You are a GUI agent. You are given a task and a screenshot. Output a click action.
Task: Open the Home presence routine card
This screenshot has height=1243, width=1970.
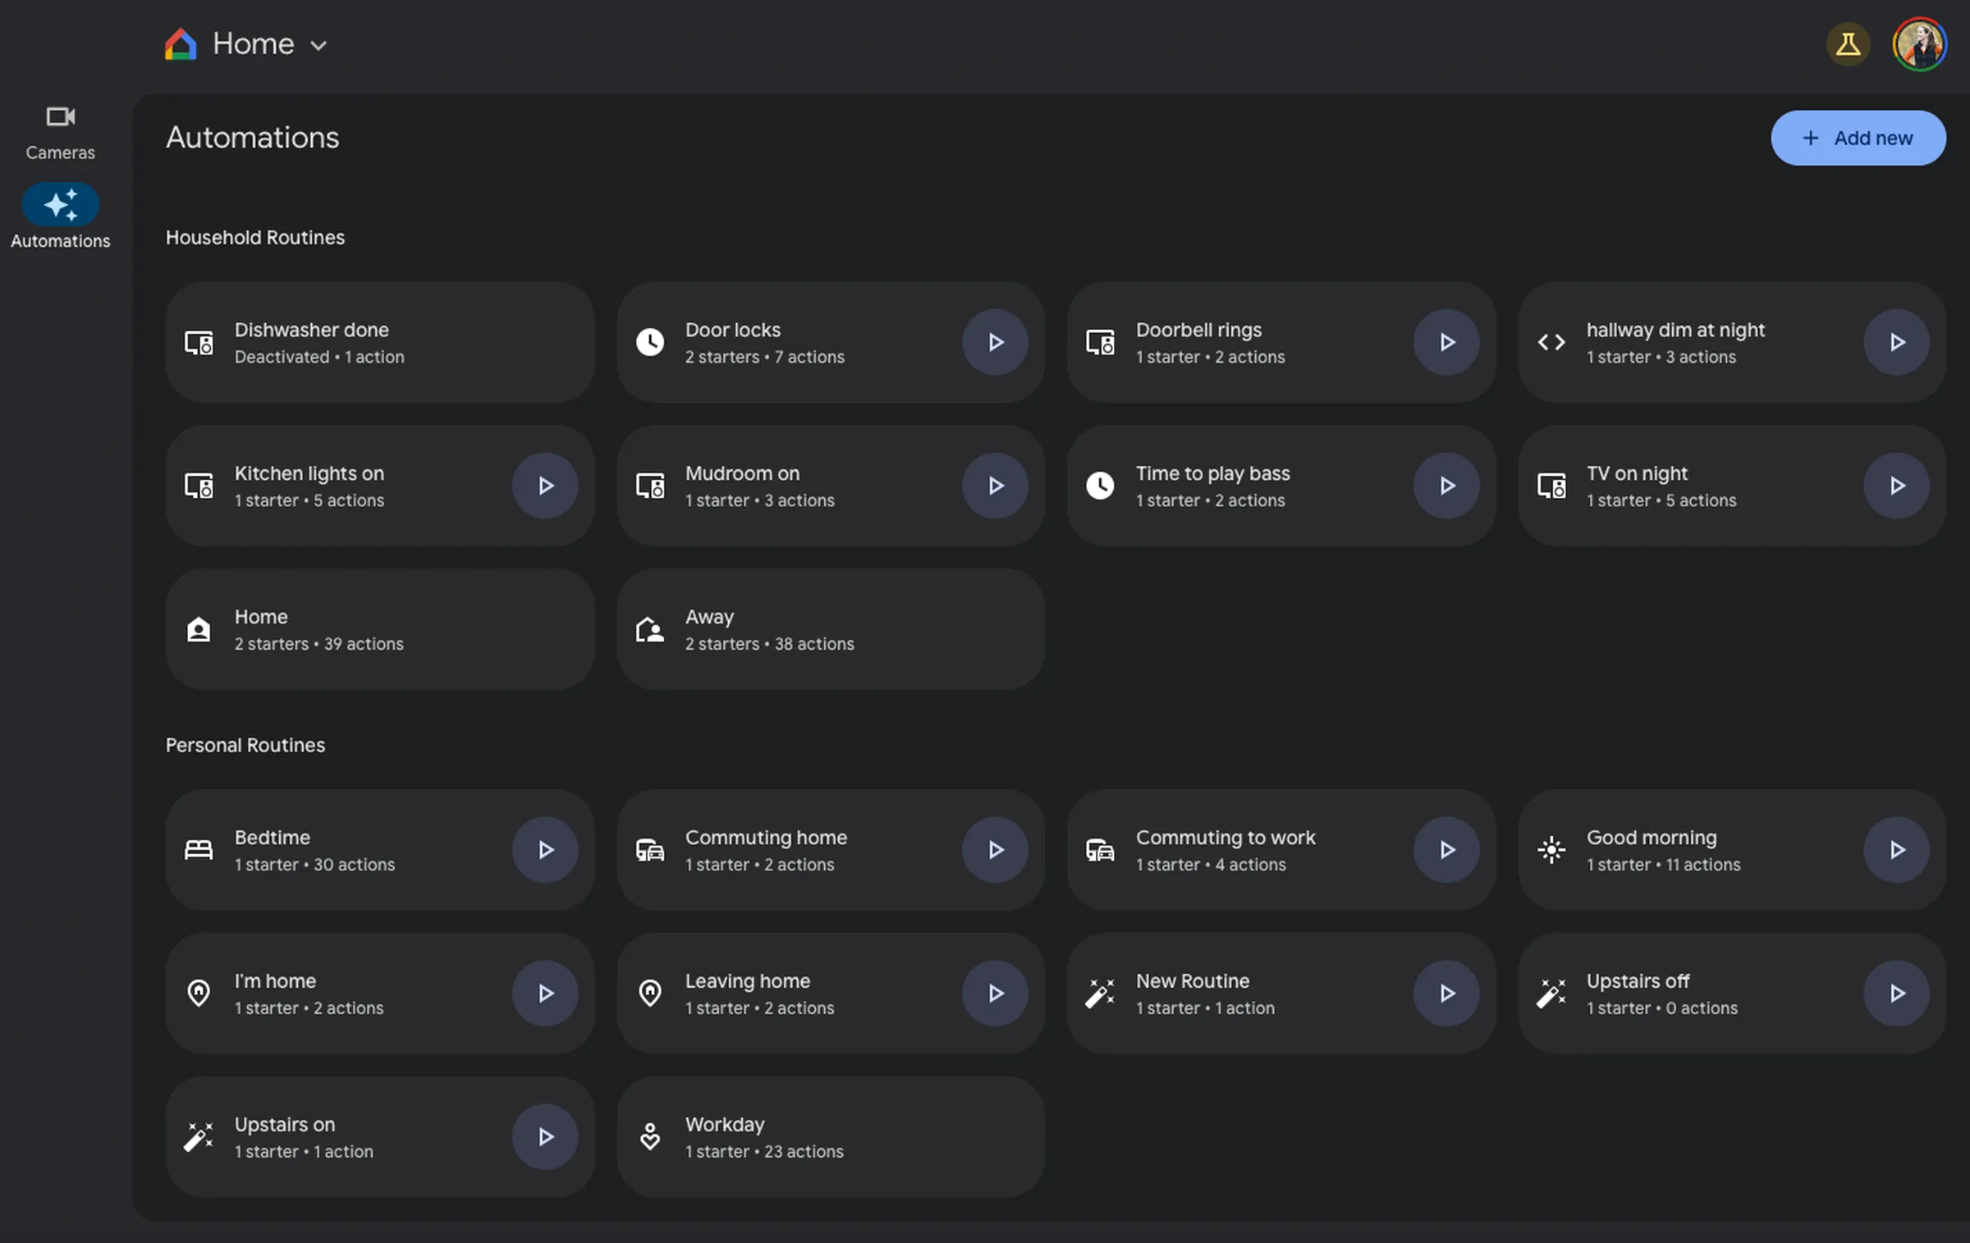coord(379,629)
